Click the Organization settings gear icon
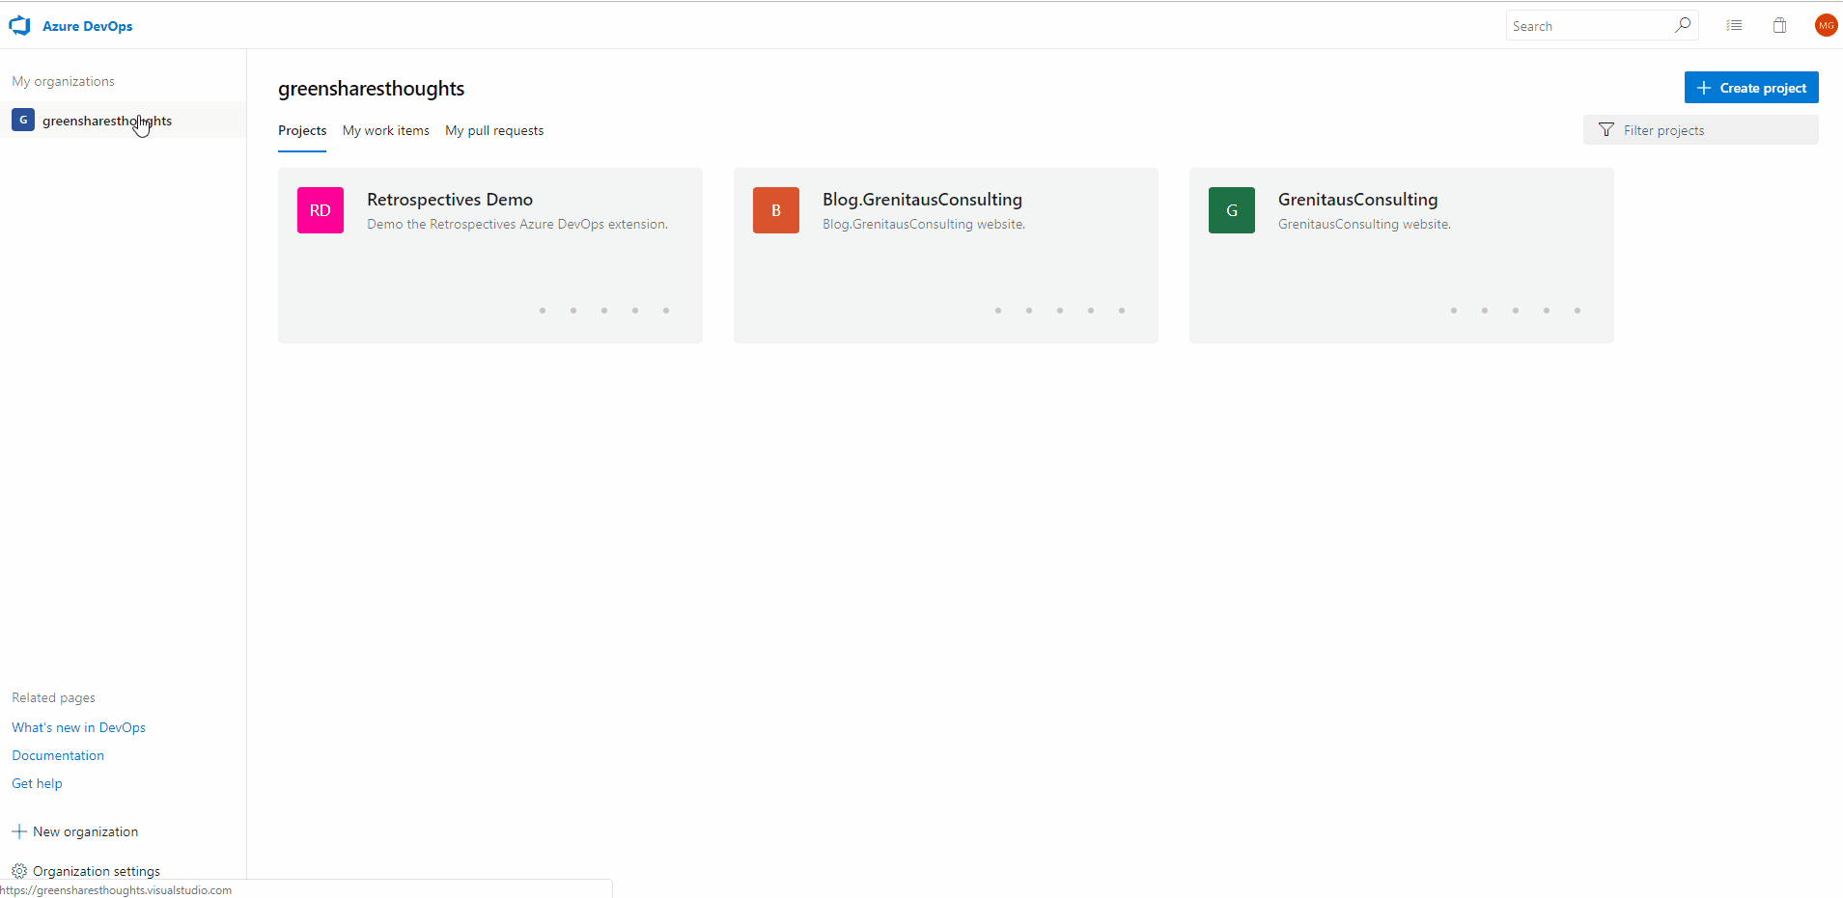 point(19,871)
